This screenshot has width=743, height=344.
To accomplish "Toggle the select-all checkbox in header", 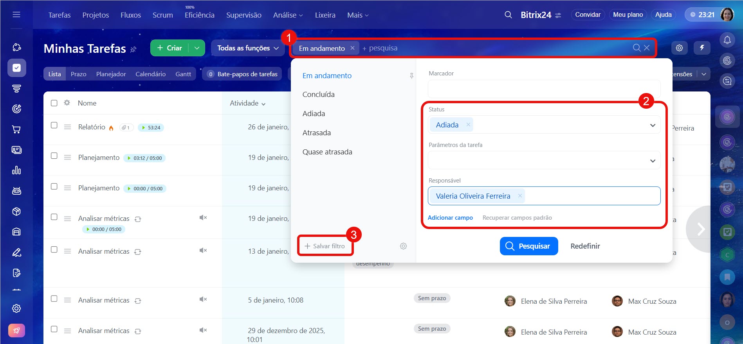I will [x=54, y=103].
